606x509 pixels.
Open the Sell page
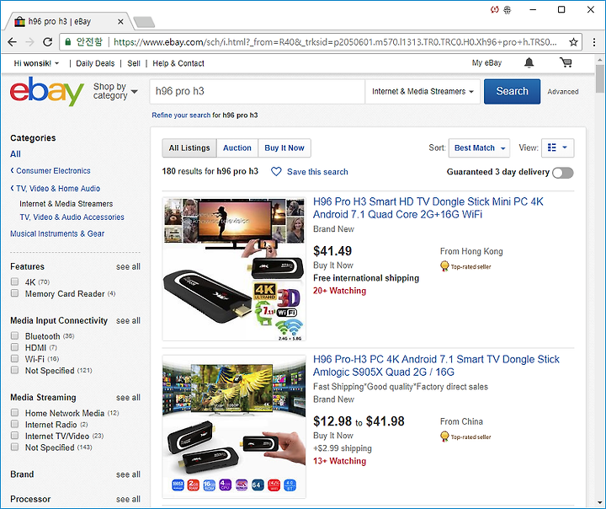[134, 63]
